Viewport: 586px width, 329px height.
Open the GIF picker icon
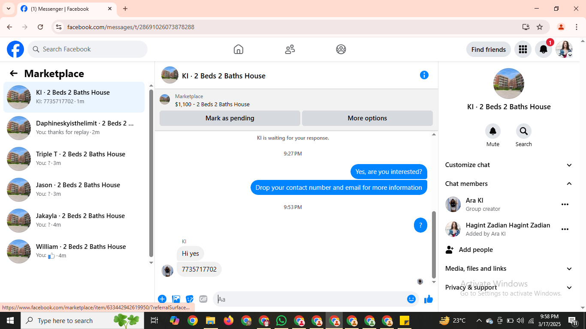[x=203, y=299]
